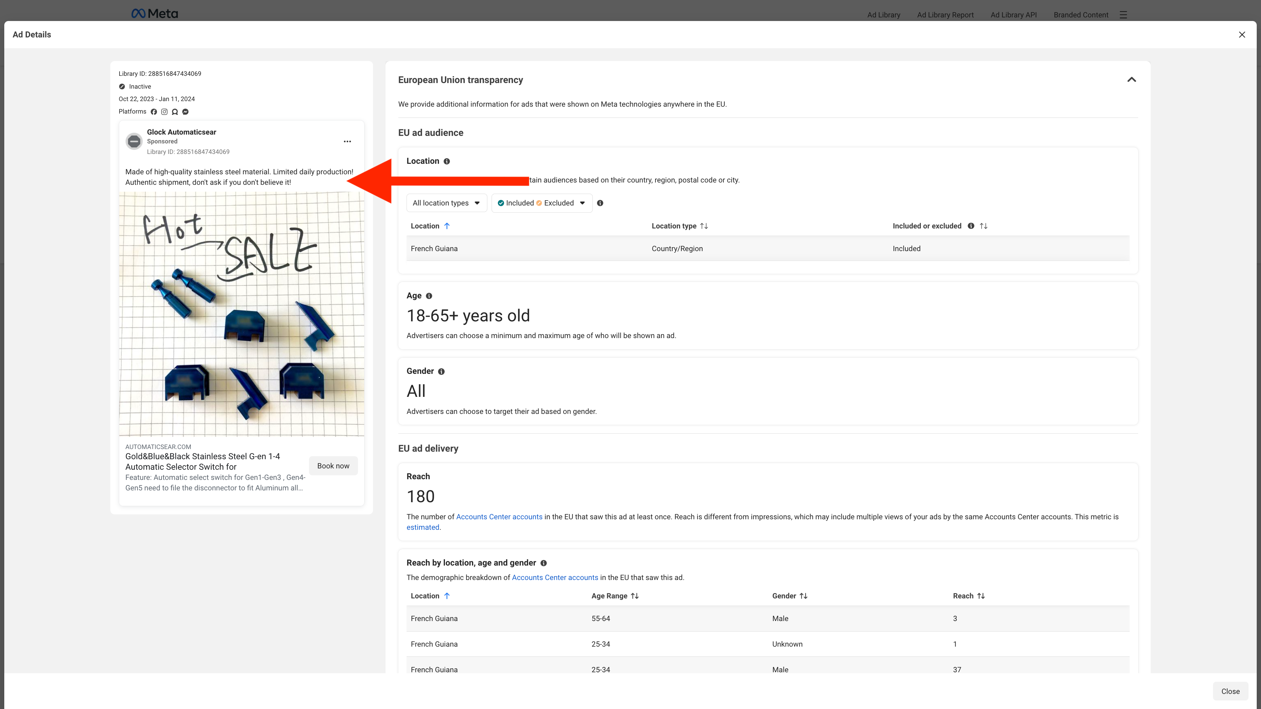1261x709 pixels.
Task: Click the Facebook platform icon
Action: (154, 112)
